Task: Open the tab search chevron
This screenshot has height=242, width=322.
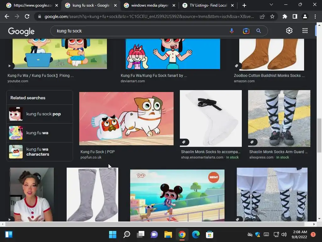Action: (x=271, y=4)
